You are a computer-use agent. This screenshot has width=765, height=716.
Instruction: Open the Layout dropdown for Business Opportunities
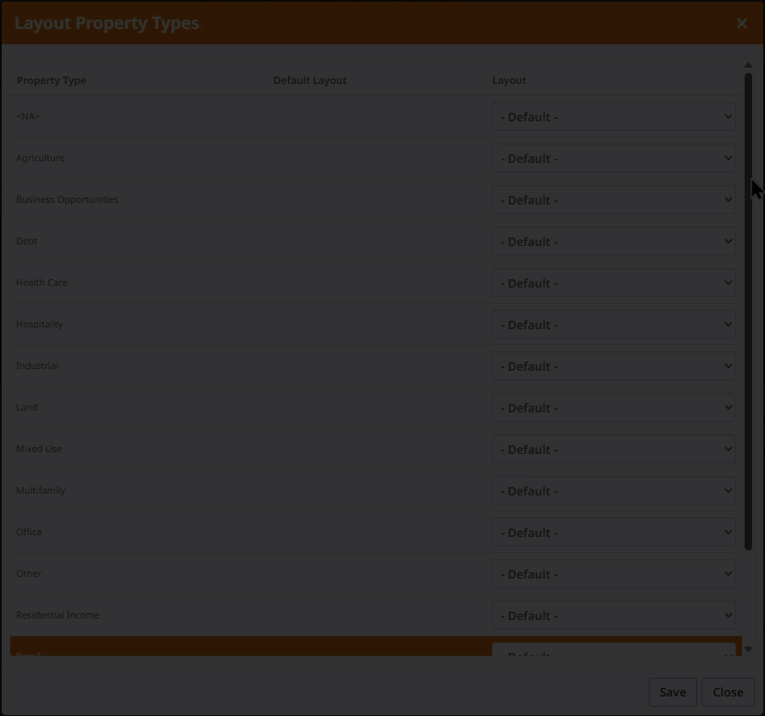point(614,199)
